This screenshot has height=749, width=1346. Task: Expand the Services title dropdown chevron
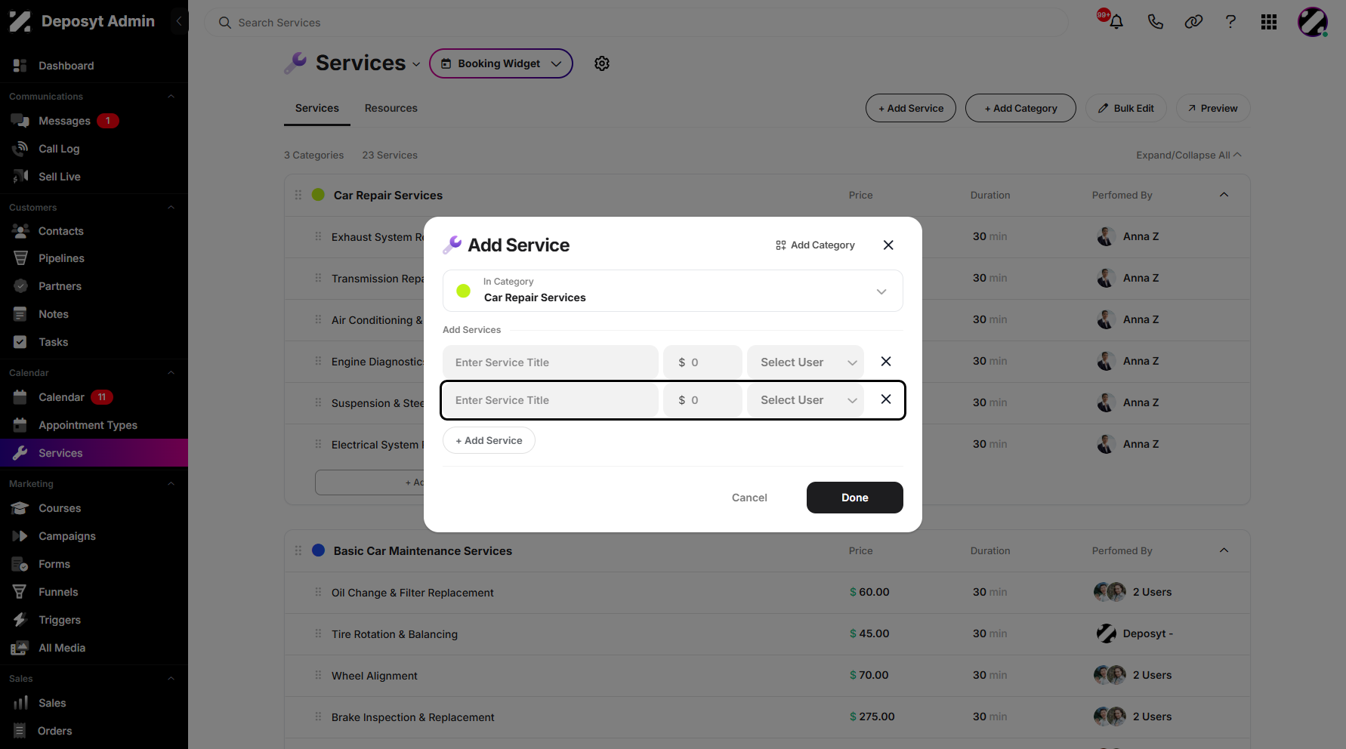pyautogui.click(x=416, y=64)
